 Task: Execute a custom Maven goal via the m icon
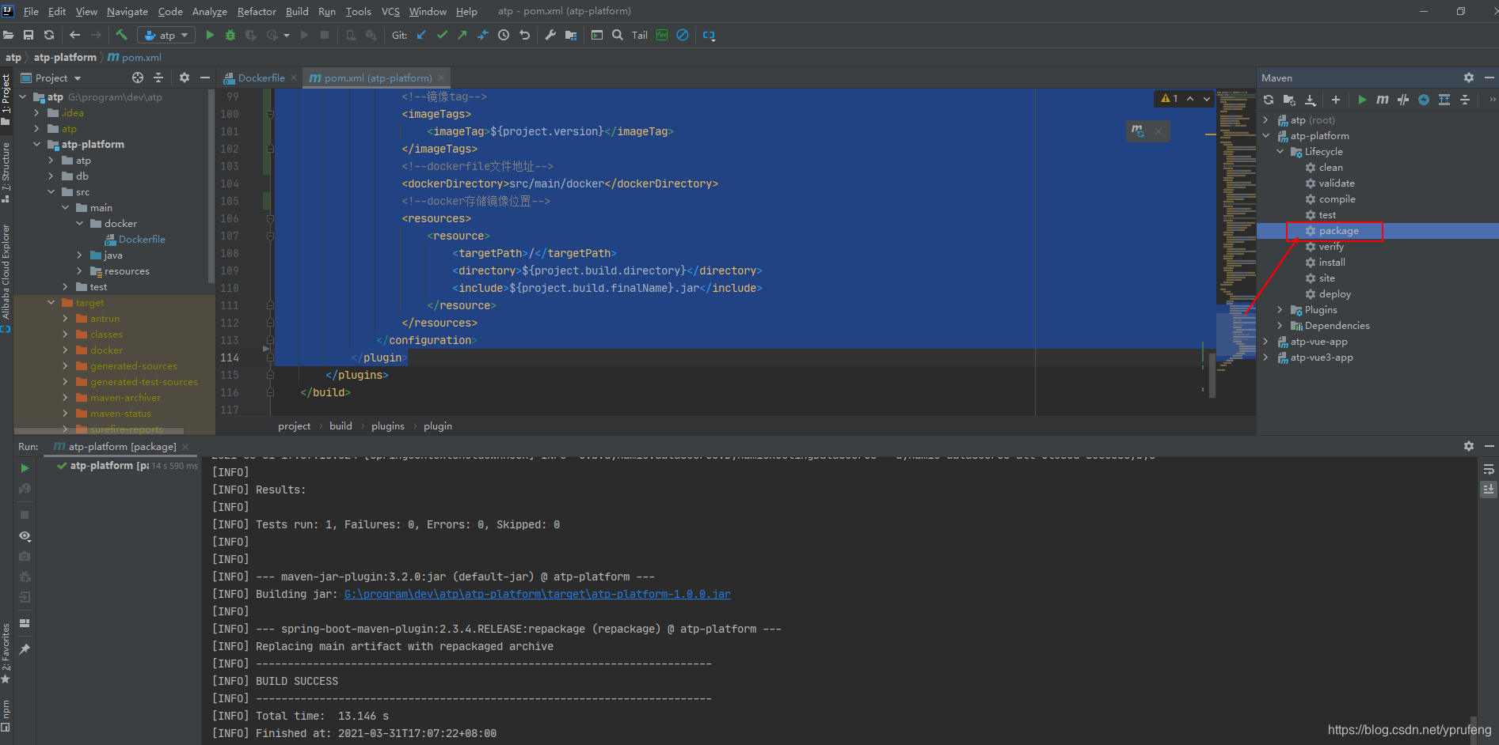pos(1383,100)
